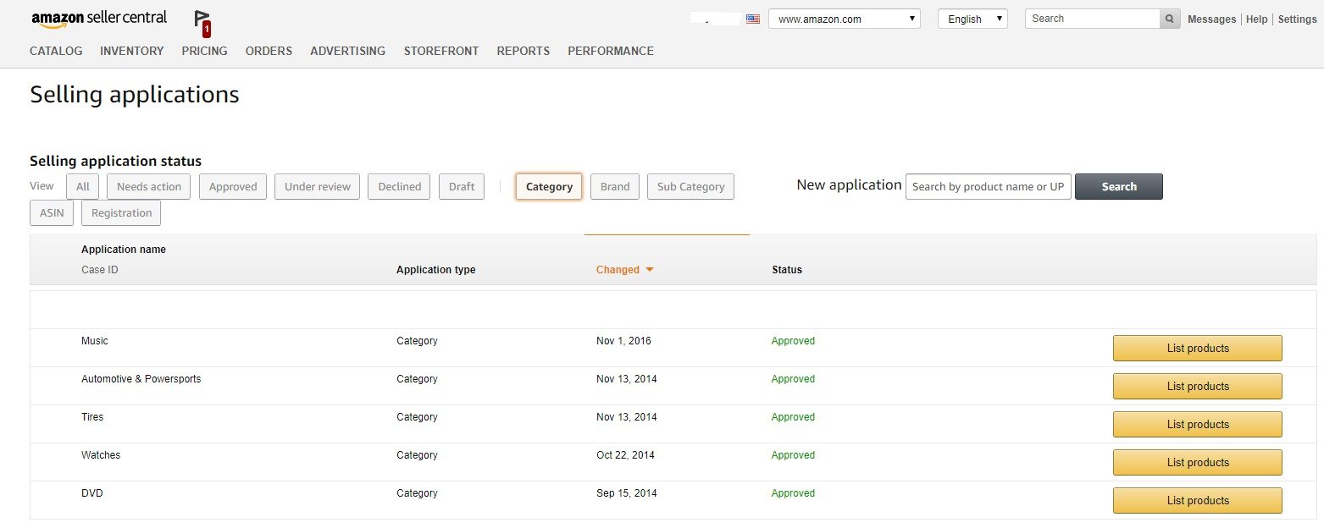Toggle the Brand type filter

click(615, 186)
